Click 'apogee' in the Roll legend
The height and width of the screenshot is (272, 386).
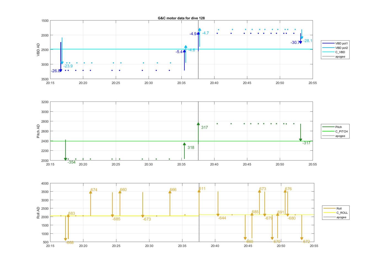335,217
